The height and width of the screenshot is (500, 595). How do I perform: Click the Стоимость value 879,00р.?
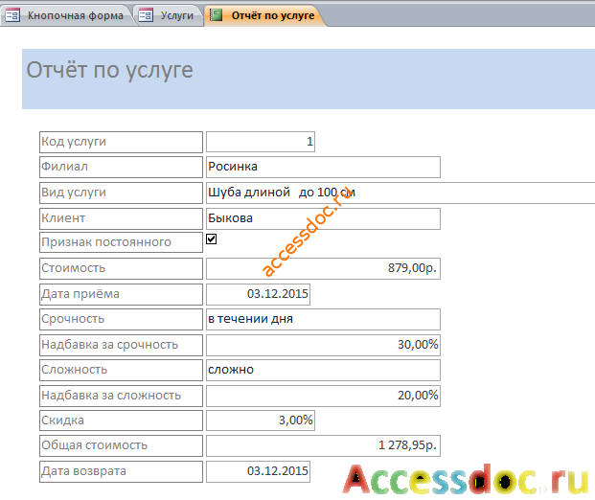coord(323,268)
